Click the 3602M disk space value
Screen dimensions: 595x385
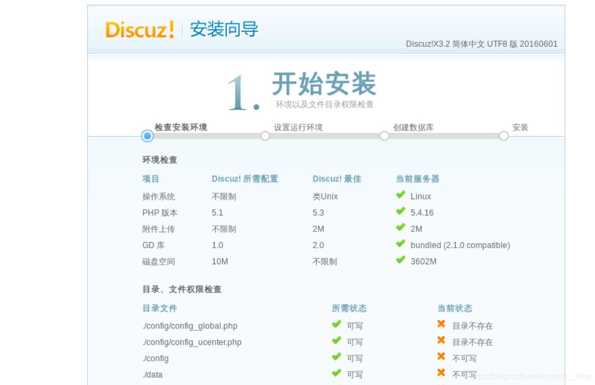coord(424,262)
